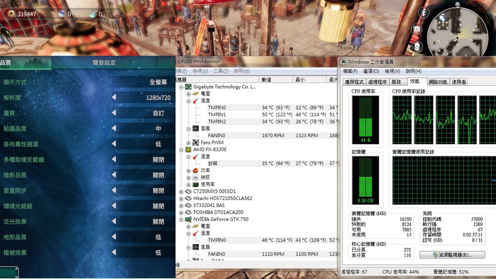The height and width of the screenshot is (279, 496).
Task: Open the 檢視(V) menu in Task Manager
Action: [x=392, y=71]
